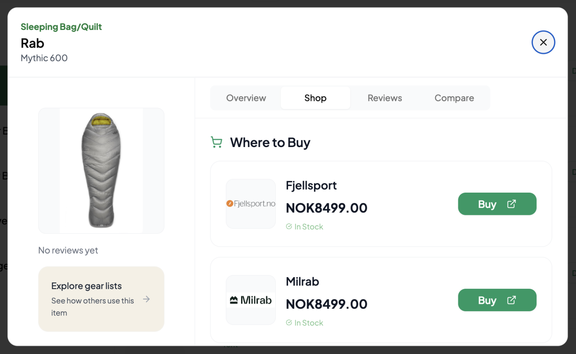Select the Shop tab
Screen dimensions: 576x354
(x=315, y=98)
